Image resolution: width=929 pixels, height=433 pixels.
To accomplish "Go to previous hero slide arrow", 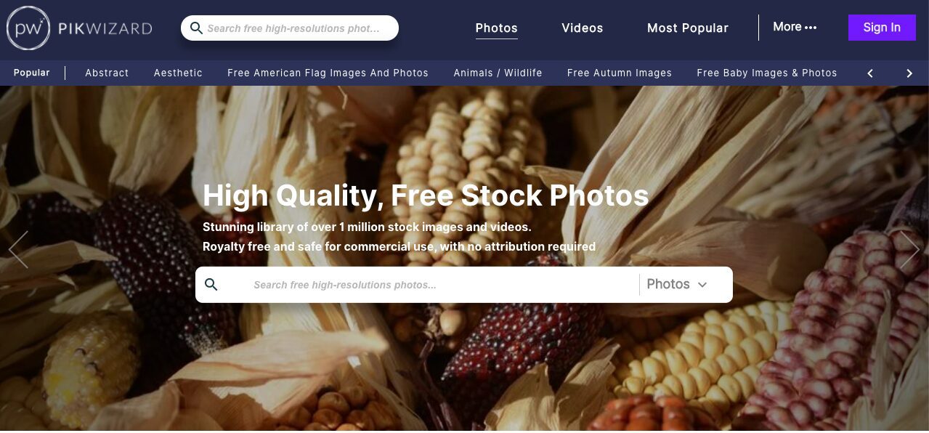I will 18,249.
